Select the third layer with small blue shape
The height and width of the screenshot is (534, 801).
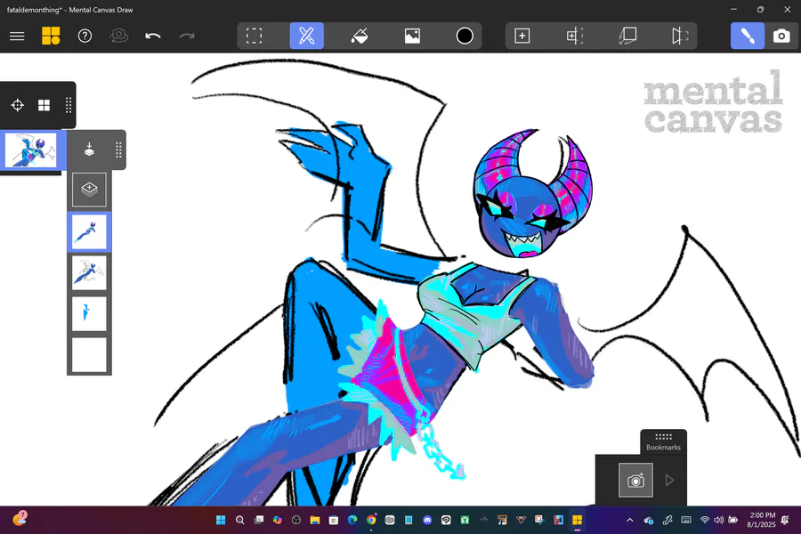[x=89, y=314]
